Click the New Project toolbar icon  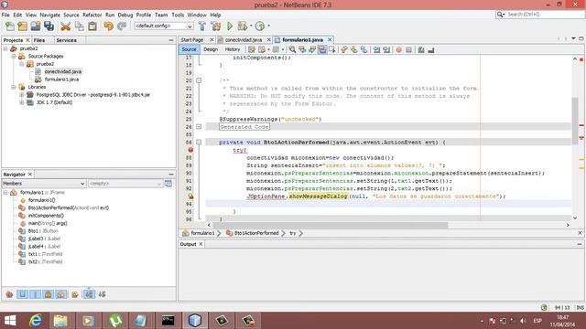[23, 27]
